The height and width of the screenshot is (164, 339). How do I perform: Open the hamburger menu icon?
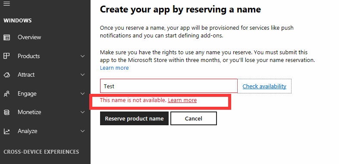point(7,3)
